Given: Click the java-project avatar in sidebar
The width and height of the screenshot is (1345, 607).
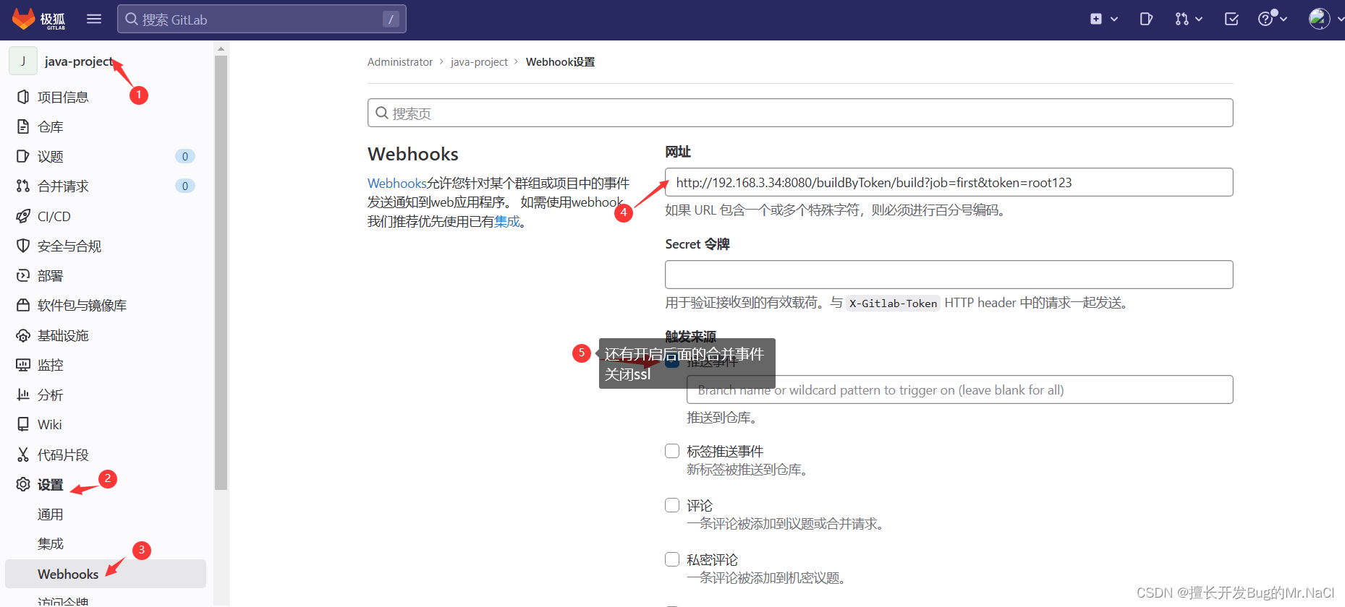Looking at the screenshot, I should point(23,61).
